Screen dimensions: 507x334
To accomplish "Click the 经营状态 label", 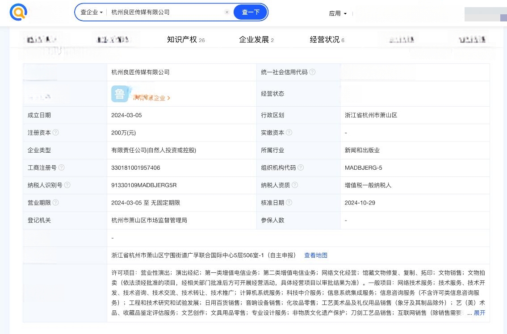I will pos(272,93).
